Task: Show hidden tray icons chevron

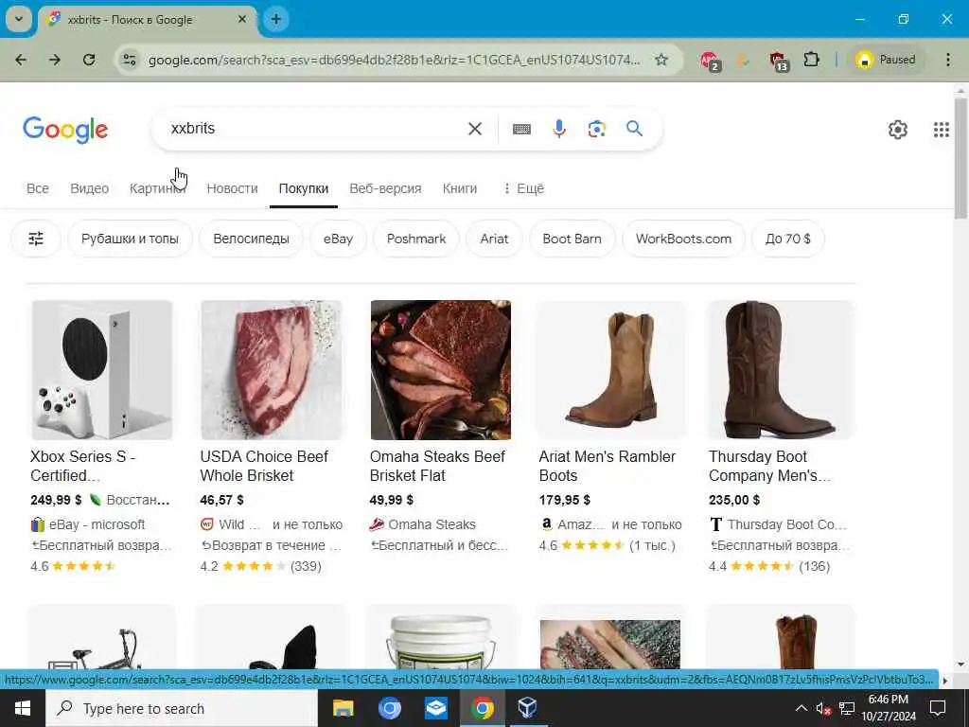Action: click(801, 708)
